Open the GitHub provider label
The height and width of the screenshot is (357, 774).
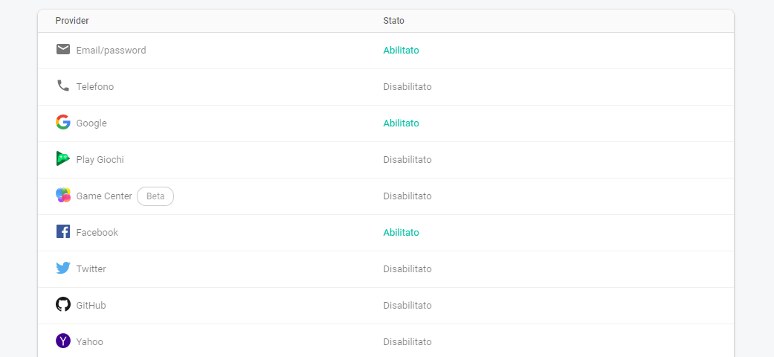pyautogui.click(x=91, y=306)
